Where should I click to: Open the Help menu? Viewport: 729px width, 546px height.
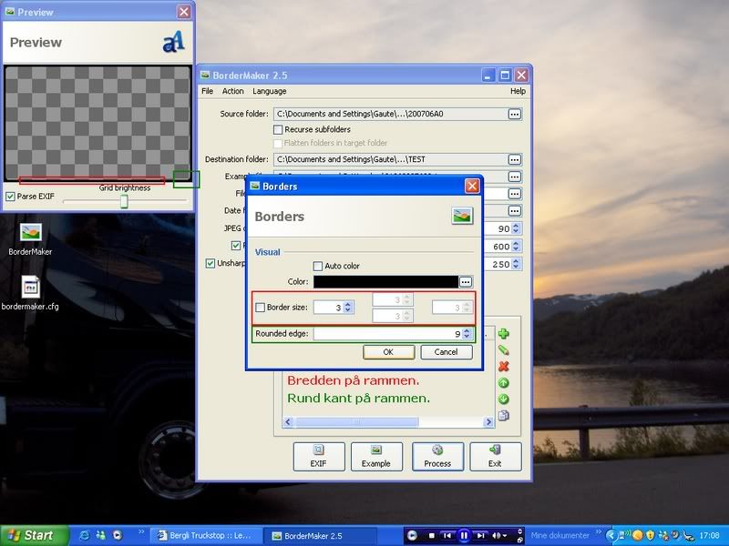pyautogui.click(x=518, y=91)
